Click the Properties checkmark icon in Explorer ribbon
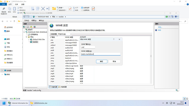Image resolution: width=189 pixels, height=106 pixels. coord(70,9)
